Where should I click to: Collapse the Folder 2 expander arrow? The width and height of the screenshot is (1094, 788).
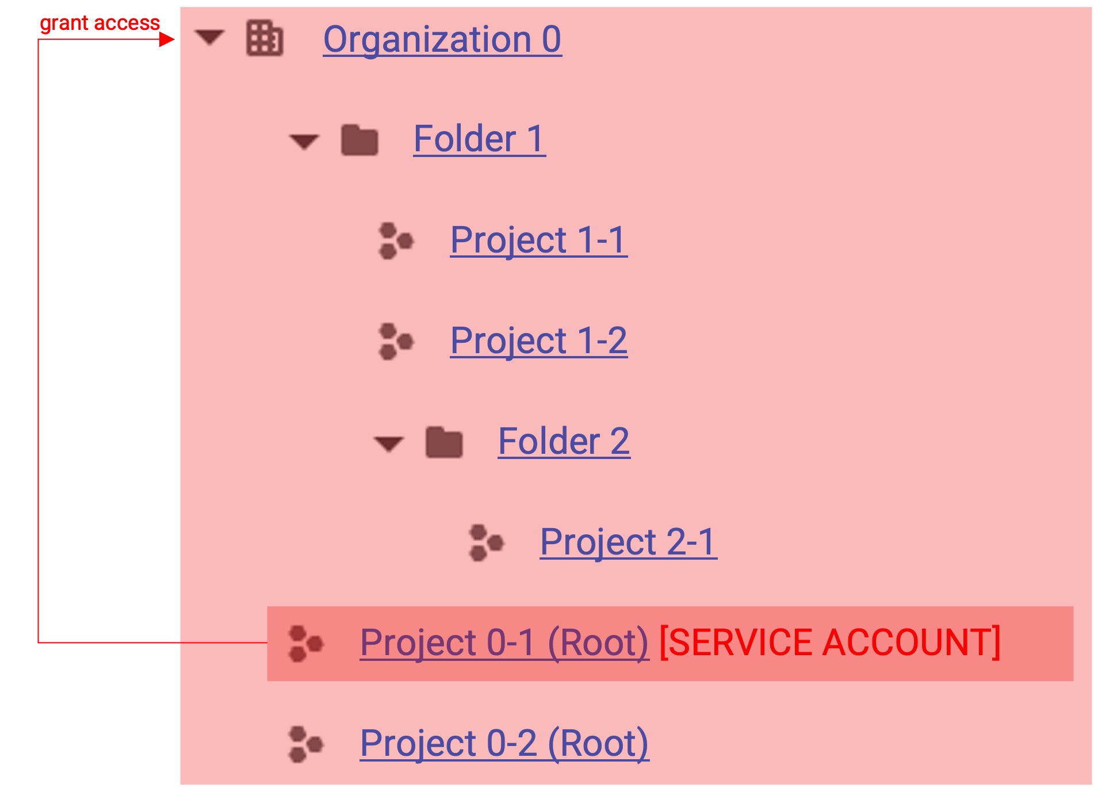click(x=389, y=443)
